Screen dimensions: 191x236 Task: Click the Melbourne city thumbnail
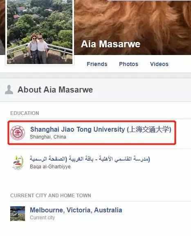pos(18,214)
